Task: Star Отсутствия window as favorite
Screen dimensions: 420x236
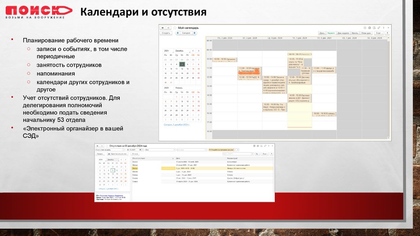Action: click(x=107, y=146)
